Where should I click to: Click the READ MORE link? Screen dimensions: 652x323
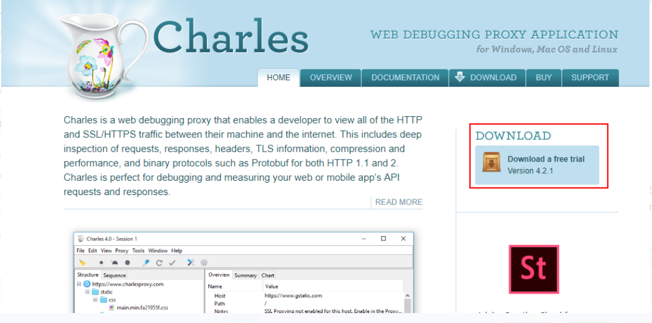[399, 202]
